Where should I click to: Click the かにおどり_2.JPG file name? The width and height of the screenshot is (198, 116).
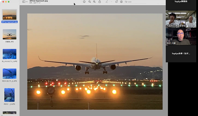(10, 81)
